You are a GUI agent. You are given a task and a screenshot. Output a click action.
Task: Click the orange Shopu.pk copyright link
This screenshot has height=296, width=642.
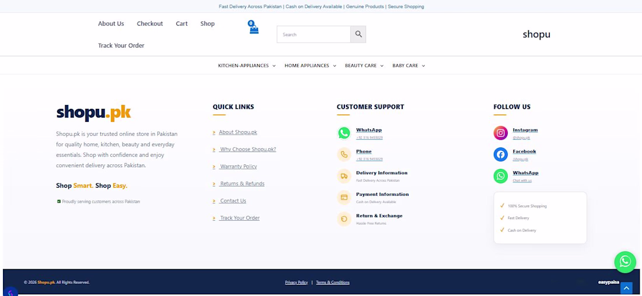click(46, 283)
